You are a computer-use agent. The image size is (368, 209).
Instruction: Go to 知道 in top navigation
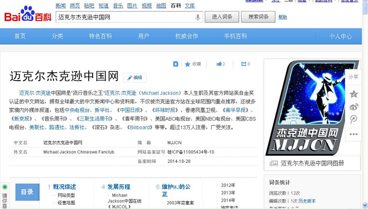pyautogui.click(x=104, y=6)
